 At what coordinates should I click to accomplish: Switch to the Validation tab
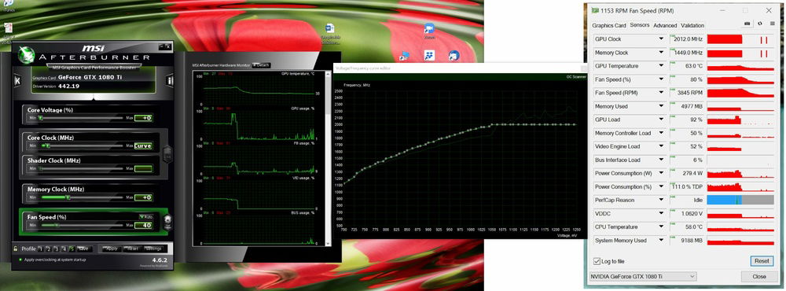pyautogui.click(x=692, y=25)
